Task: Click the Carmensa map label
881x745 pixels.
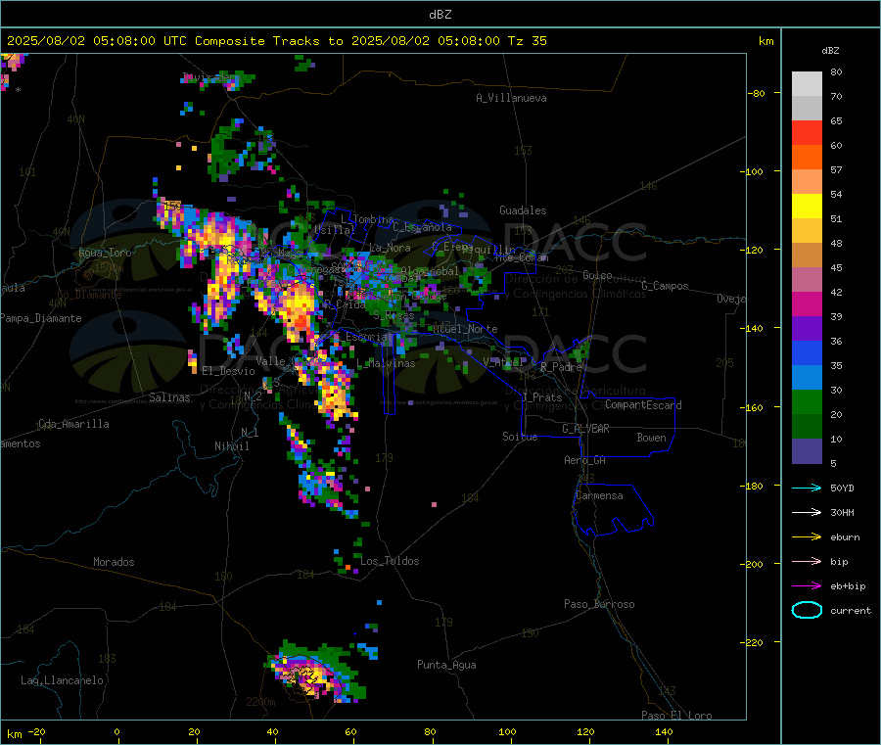Action: [599, 496]
